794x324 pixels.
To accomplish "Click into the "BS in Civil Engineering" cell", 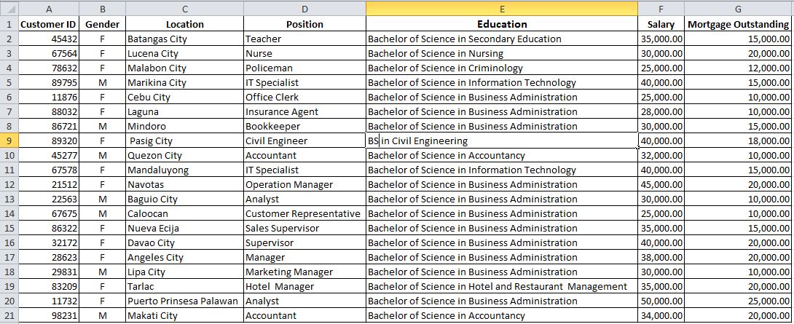I will tap(502, 141).
